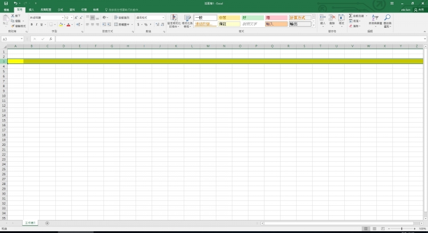Enable Wrap Text (自動換列)

pyautogui.click(x=122, y=17)
